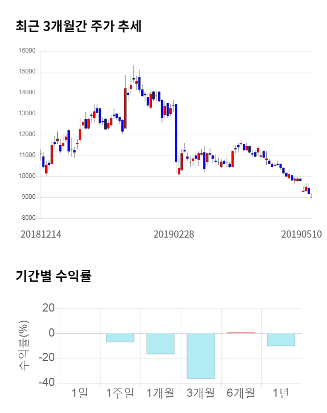This screenshot has height=413, width=327.
Task: Click the 20181214 start date label
Action: click(x=41, y=235)
